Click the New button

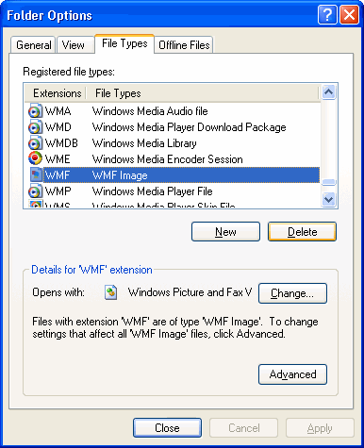click(225, 232)
